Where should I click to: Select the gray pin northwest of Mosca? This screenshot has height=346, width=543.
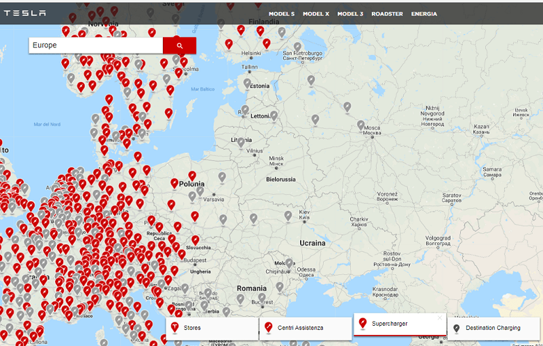tap(347, 107)
